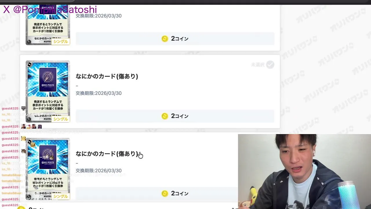Image resolution: width=371 pixels, height=209 pixels.
Task: Click the streamer webcam overlay
Action: point(304,172)
